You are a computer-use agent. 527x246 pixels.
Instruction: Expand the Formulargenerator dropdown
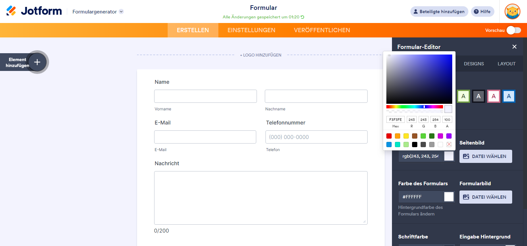(121, 11)
